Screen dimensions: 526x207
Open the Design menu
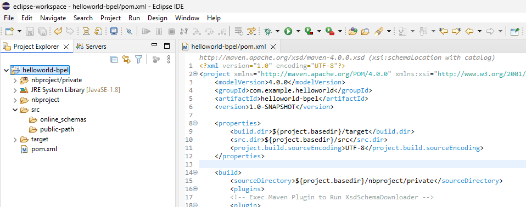click(158, 18)
